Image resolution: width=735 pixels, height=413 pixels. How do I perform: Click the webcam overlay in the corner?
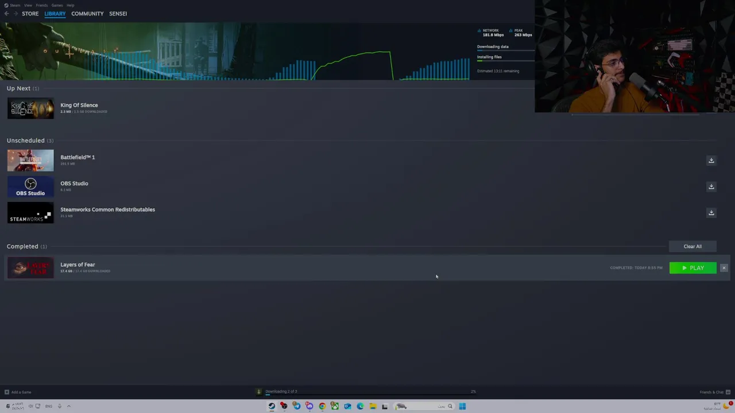pyautogui.click(x=635, y=56)
